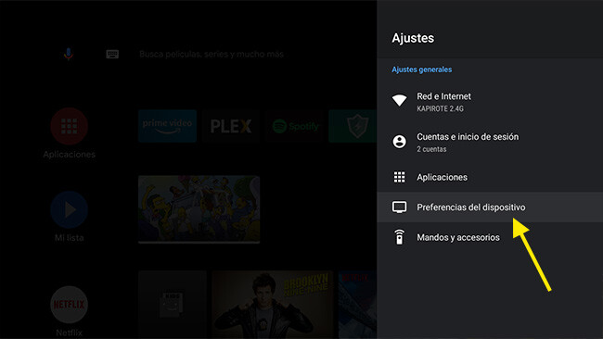Click the Busca películas search field
This screenshot has width=603, height=339.
coord(212,54)
